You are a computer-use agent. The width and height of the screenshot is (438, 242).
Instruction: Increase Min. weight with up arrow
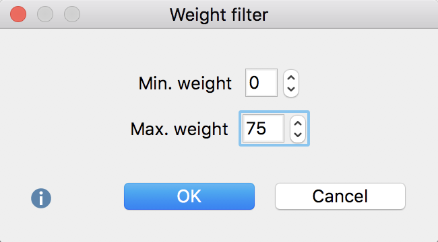[291, 78]
